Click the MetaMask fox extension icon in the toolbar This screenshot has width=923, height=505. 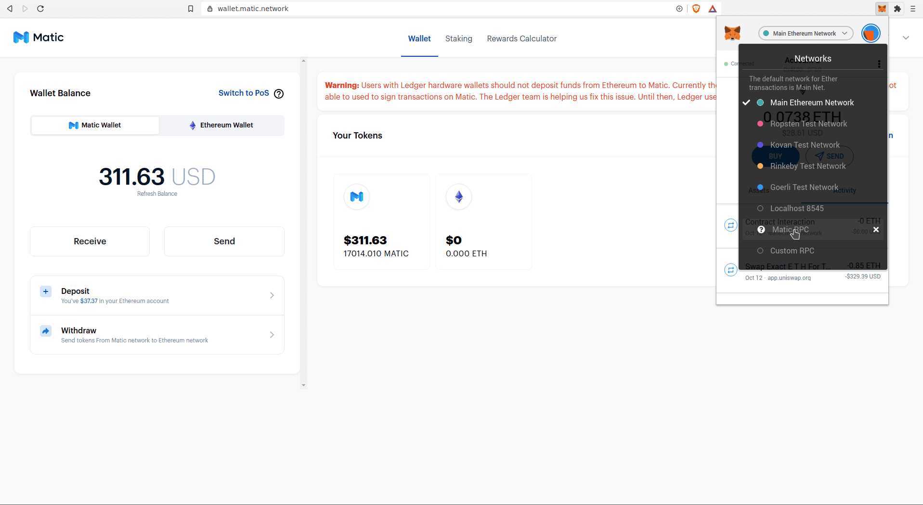tap(882, 9)
